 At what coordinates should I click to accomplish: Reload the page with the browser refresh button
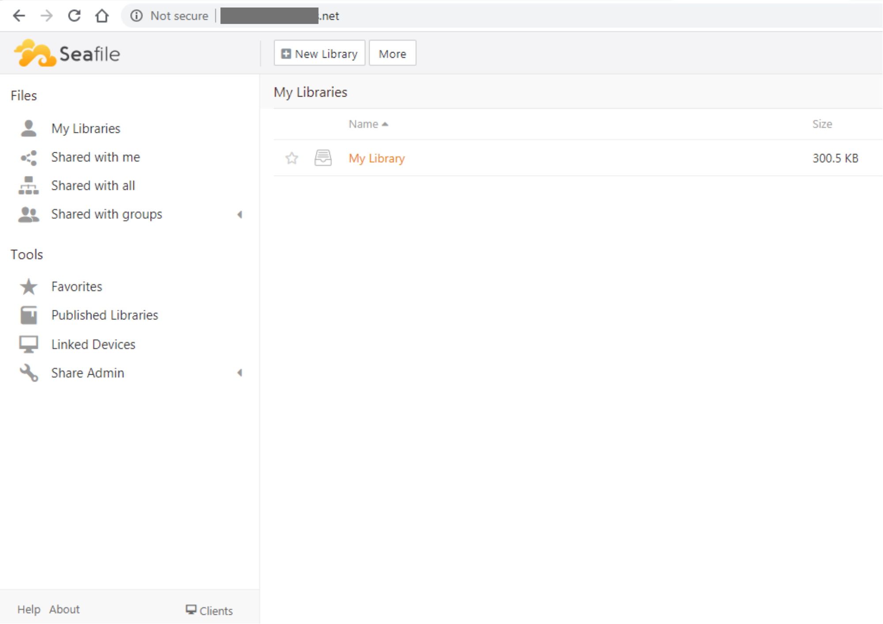[x=74, y=16]
